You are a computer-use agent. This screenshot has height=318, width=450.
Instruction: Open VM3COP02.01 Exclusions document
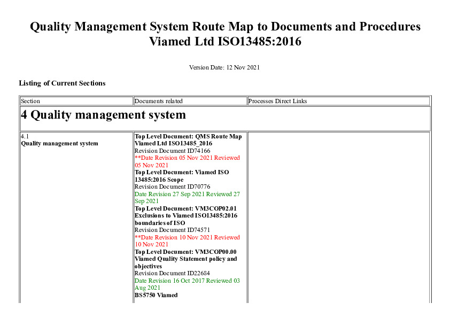click(185, 215)
